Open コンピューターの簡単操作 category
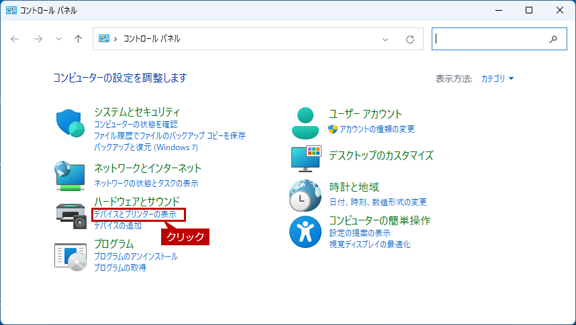 (379, 220)
